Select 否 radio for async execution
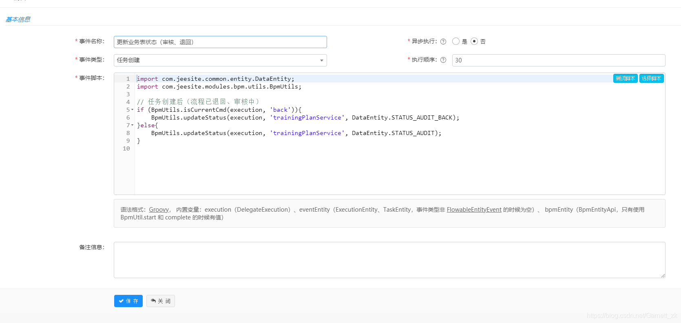 (474, 41)
